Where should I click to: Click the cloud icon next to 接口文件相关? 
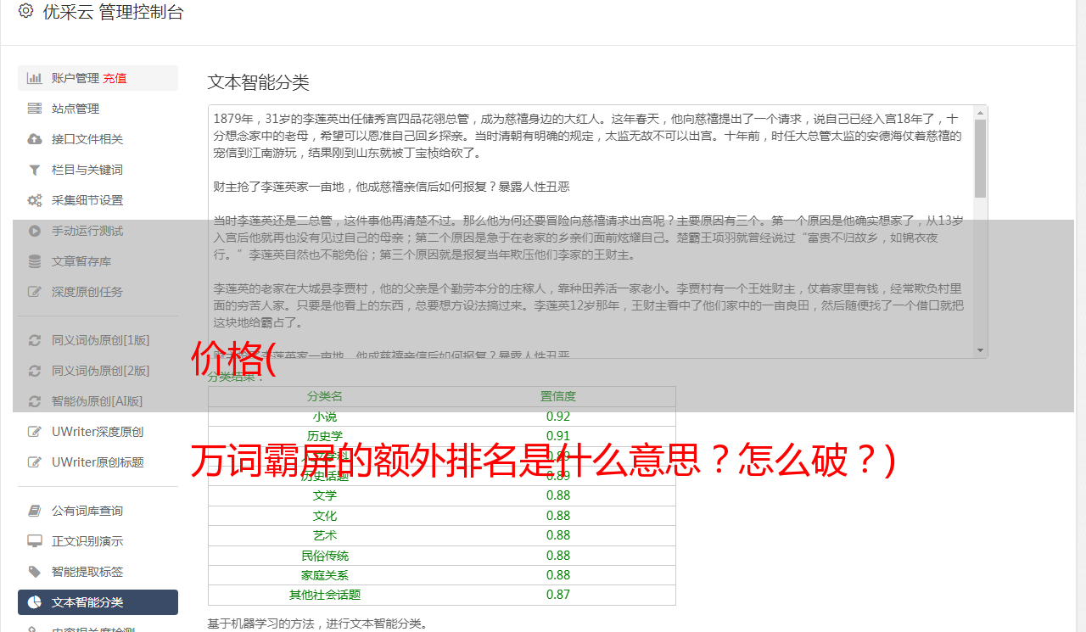click(x=35, y=139)
